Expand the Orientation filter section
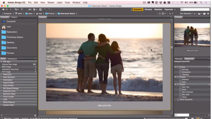Screen dimensions: 212x119 tap(1, 80)
